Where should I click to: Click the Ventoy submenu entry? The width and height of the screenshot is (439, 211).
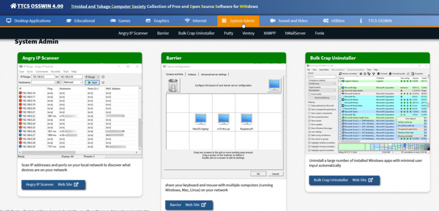pos(249,33)
